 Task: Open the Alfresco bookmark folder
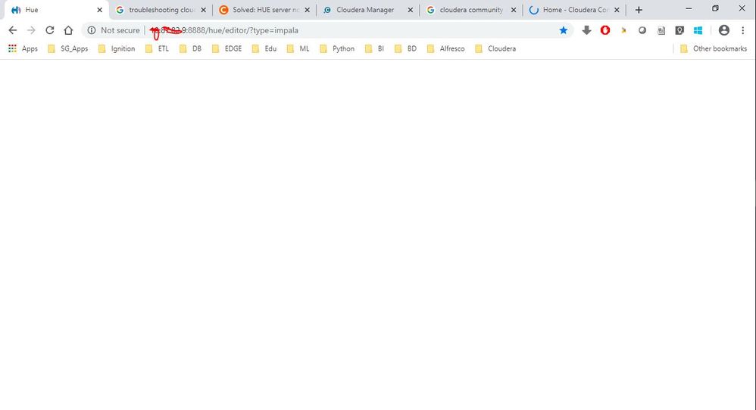click(446, 48)
